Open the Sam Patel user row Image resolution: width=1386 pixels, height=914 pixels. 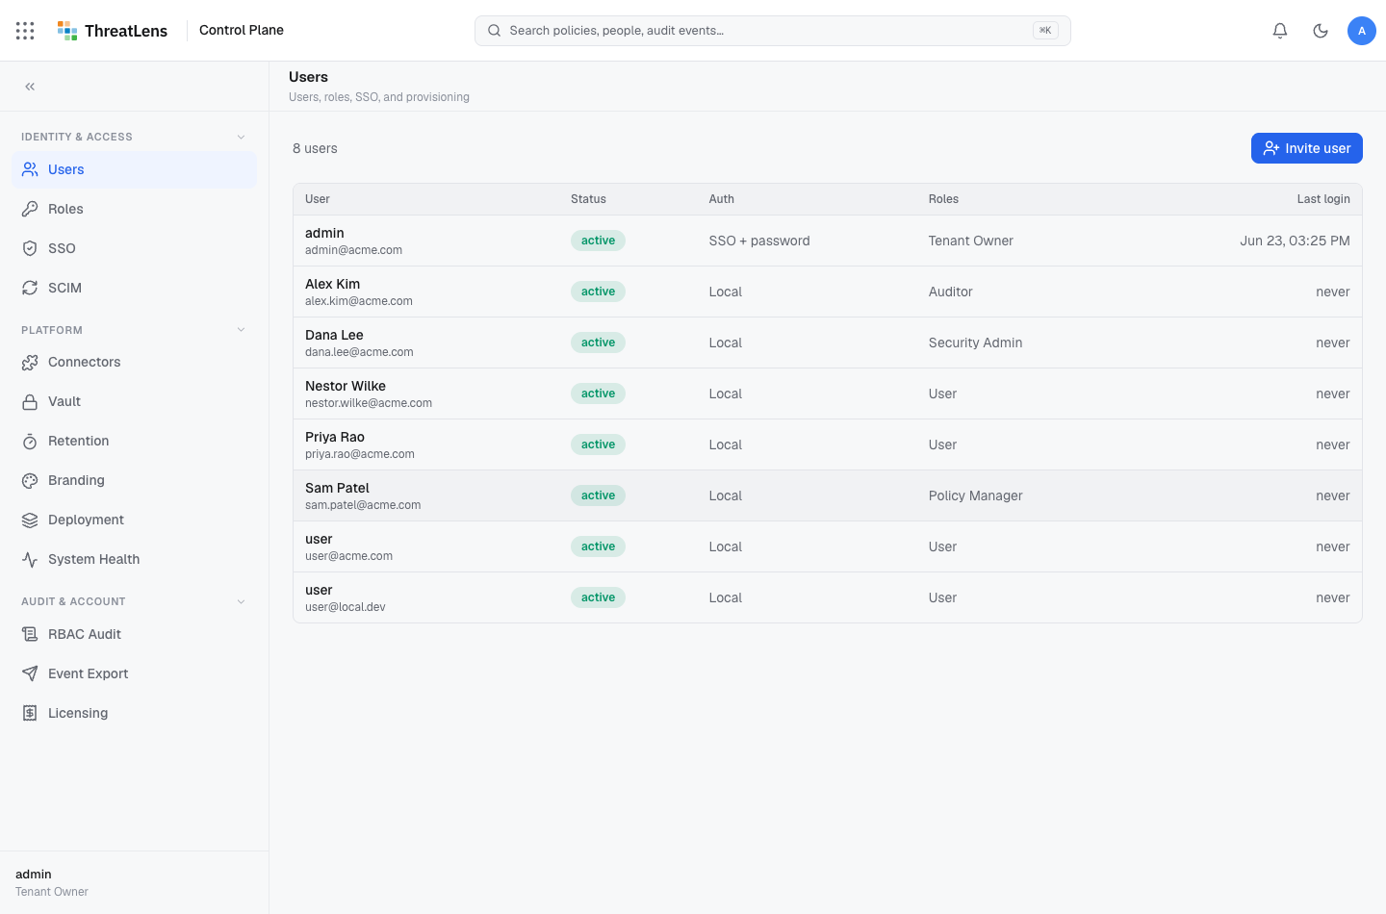click(828, 495)
